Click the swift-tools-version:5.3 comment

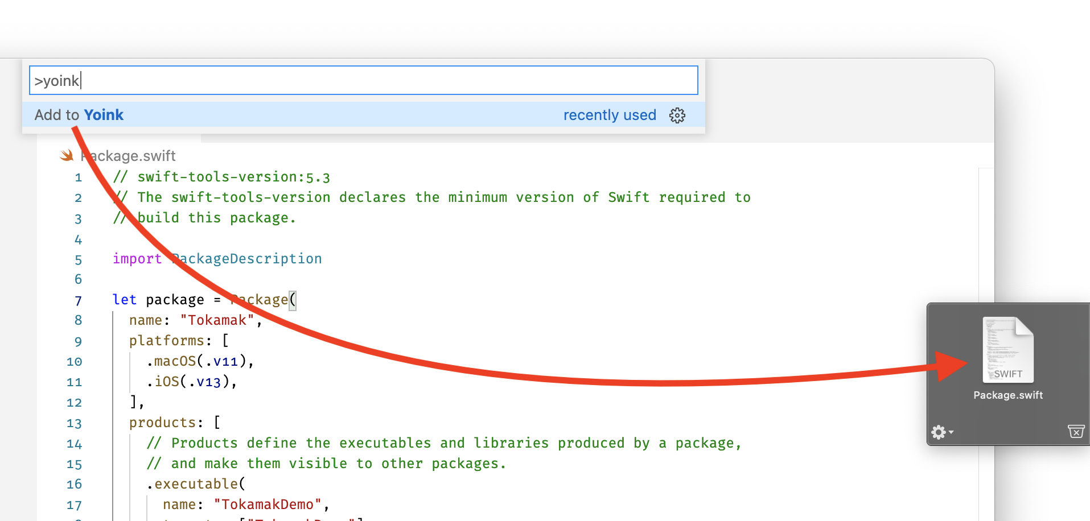[221, 177]
